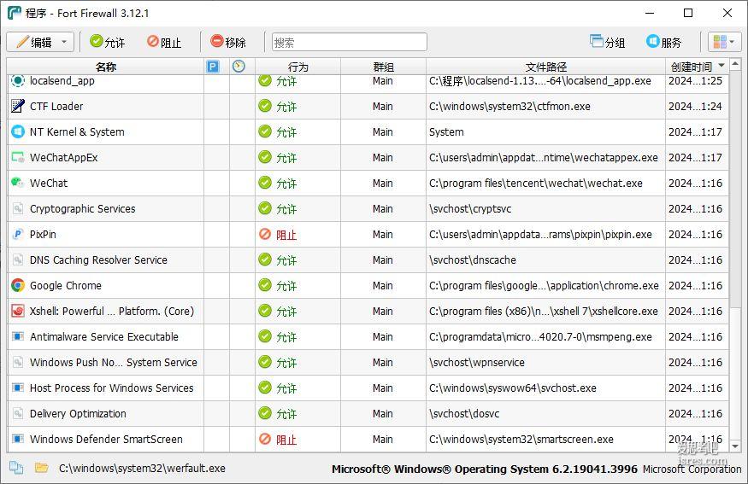Screen dimensions: 748x484
Task: Click the red 阻止 icon in SmartScreen row
Action: pos(265,439)
